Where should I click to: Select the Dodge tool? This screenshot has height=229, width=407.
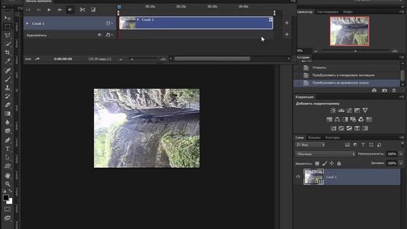8,131
